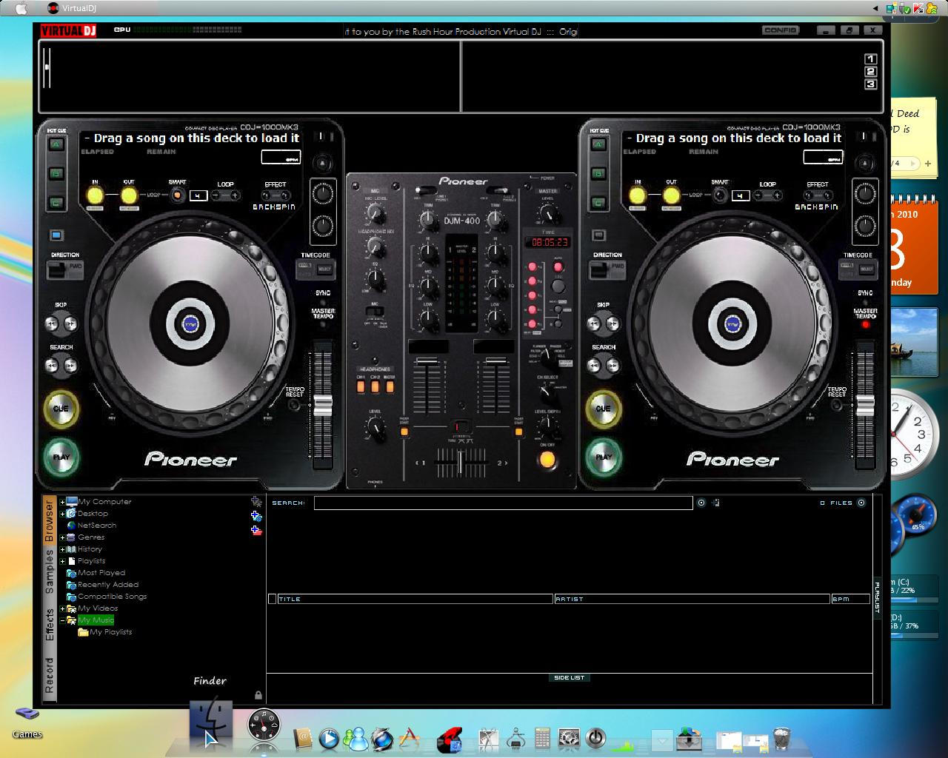Trigger hot cue A on left deck

56,144
